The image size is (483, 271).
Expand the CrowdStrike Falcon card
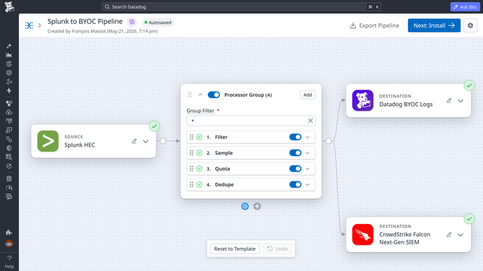pos(461,235)
